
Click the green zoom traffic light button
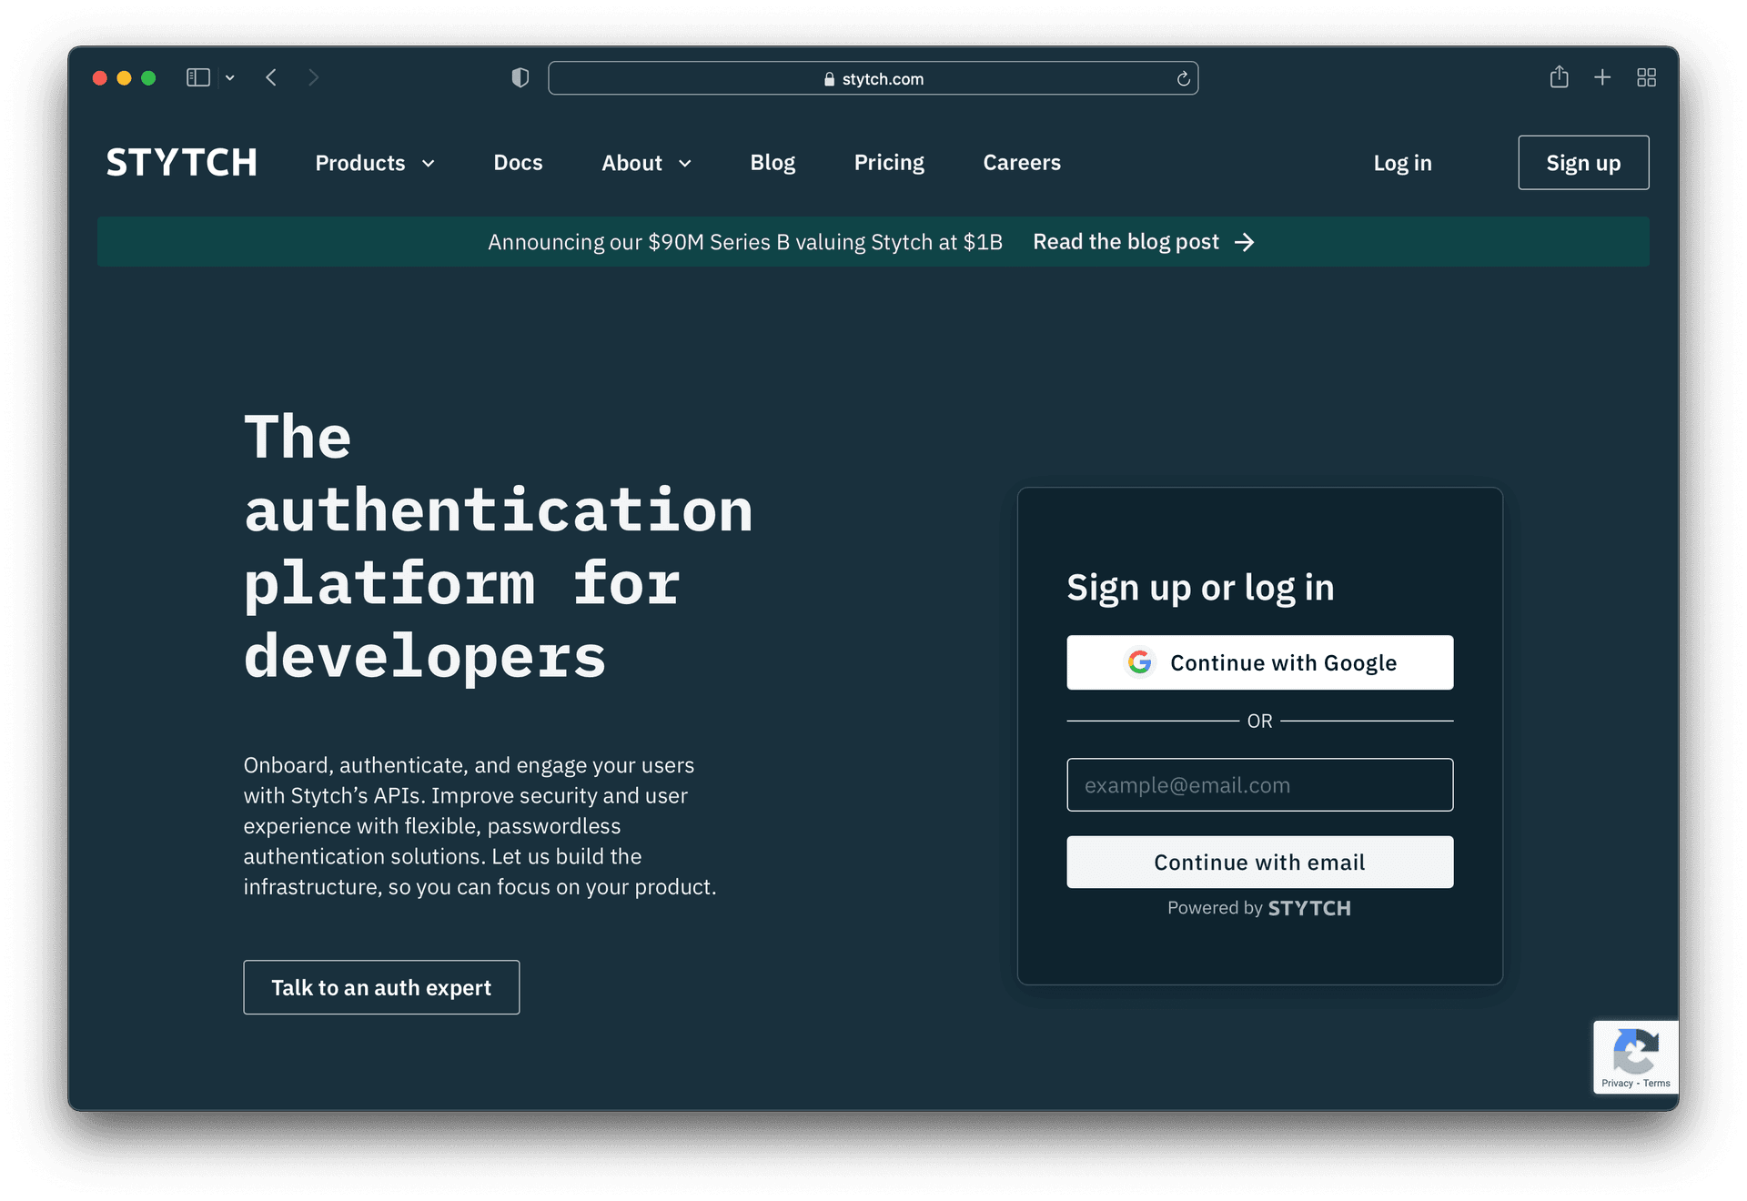click(148, 77)
